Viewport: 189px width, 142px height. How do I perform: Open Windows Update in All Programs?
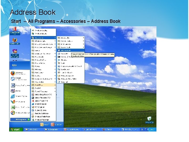click(x=43, y=34)
